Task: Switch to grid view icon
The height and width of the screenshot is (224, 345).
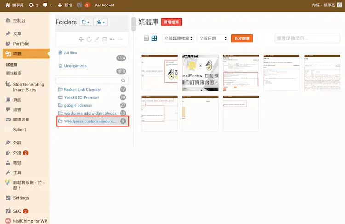Action: pyautogui.click(x=155, y=39)
